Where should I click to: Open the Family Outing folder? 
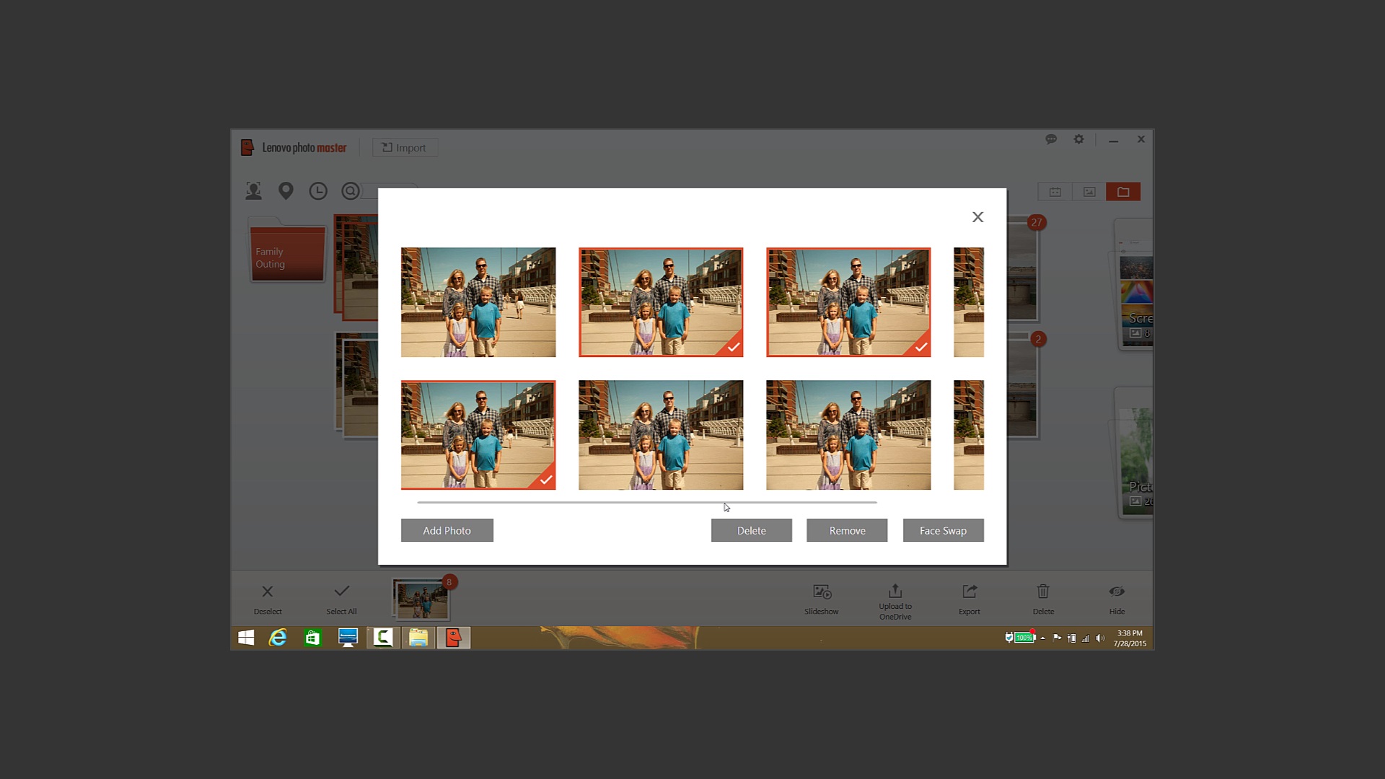coord(286,252)
